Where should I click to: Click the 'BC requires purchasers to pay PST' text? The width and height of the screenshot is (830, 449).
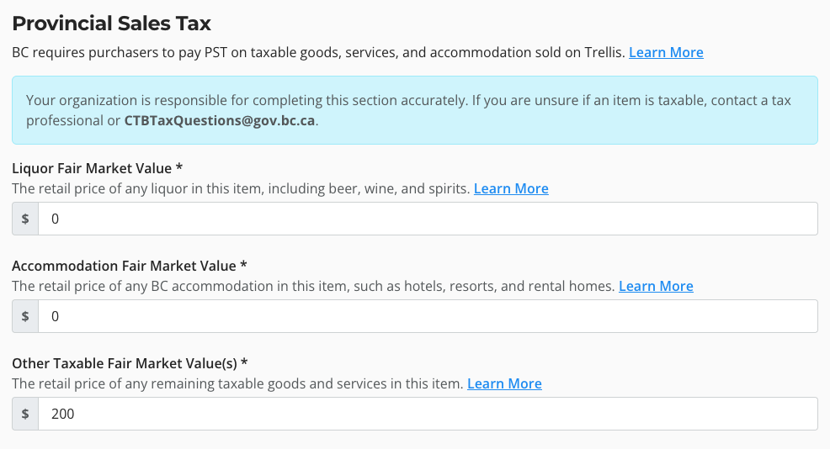318,52
